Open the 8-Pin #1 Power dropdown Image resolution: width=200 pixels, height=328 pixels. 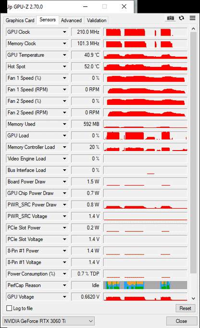tap(64, 251)
